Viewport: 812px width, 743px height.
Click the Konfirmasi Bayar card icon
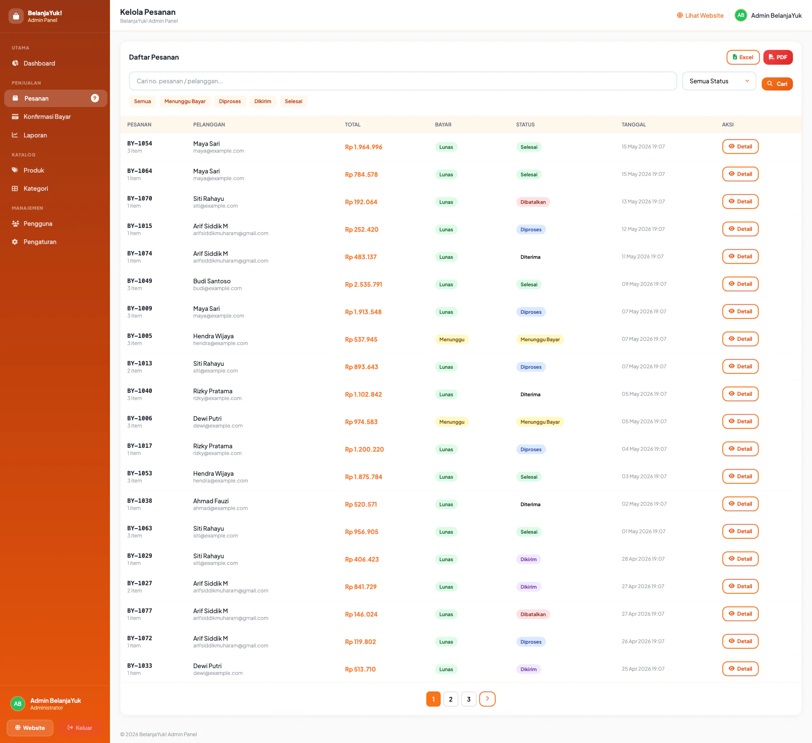click(x=15, y=116)
